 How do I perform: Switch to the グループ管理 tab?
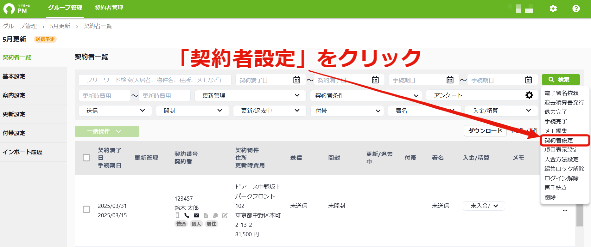[x=65, y=8]
